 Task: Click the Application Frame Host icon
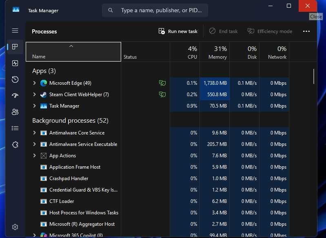43,167
